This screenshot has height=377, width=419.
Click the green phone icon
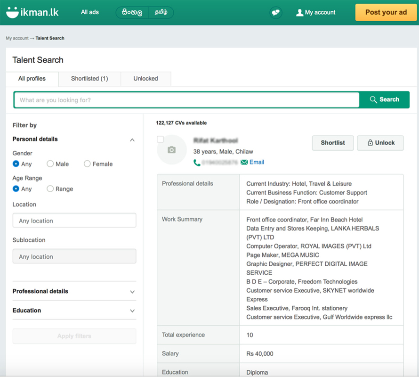point(197,163)
